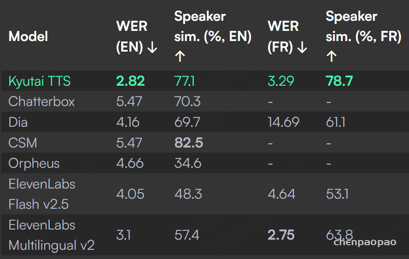Click the 78.7 French speaker similarity value
This screenshot has width=409, height=259.
pyautogui.click(x=339, y=81)
